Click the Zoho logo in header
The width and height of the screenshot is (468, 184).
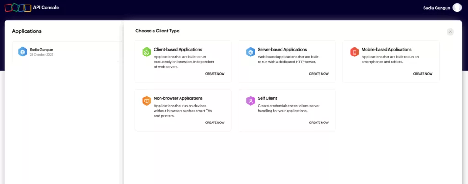(17, 8)
